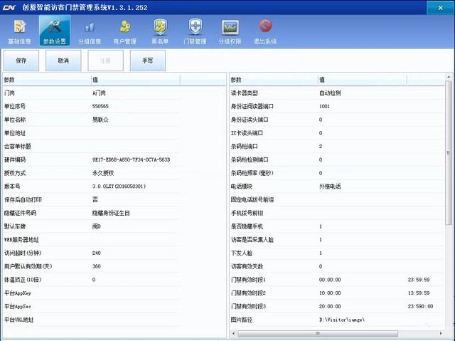Image resolution: width=455 pixels, height=341 pixels.
Task: Open the 分组信息 toolbar icon
Action: coord(89,31)
